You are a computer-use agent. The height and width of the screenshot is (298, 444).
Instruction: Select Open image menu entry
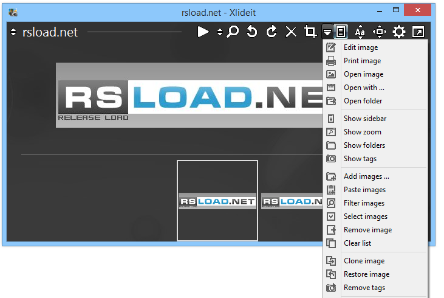[x=375, y=74]
